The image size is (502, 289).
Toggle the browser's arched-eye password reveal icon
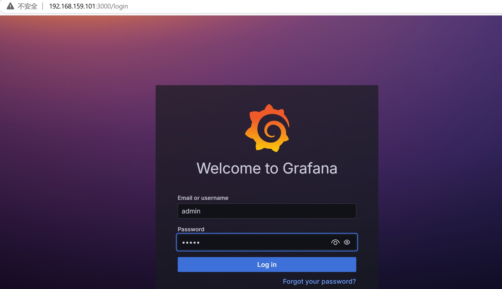(x=335, y=242)
